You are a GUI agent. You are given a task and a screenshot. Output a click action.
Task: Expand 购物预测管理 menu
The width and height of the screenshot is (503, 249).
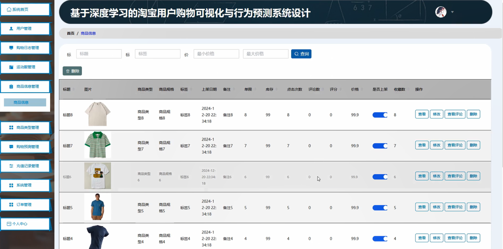pyautogui.click(x=25, y=147)
